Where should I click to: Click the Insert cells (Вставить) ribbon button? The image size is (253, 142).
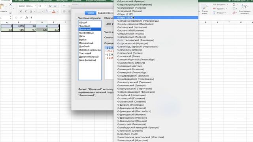pyautogui.click(x=221, y=4)
